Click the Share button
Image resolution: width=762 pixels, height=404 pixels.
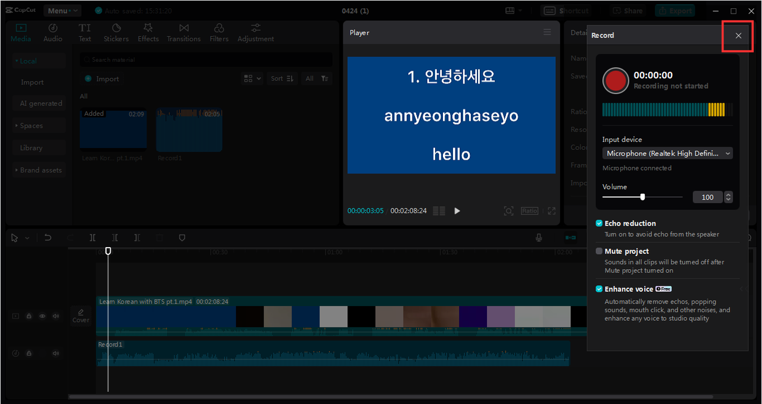(627, 11)
